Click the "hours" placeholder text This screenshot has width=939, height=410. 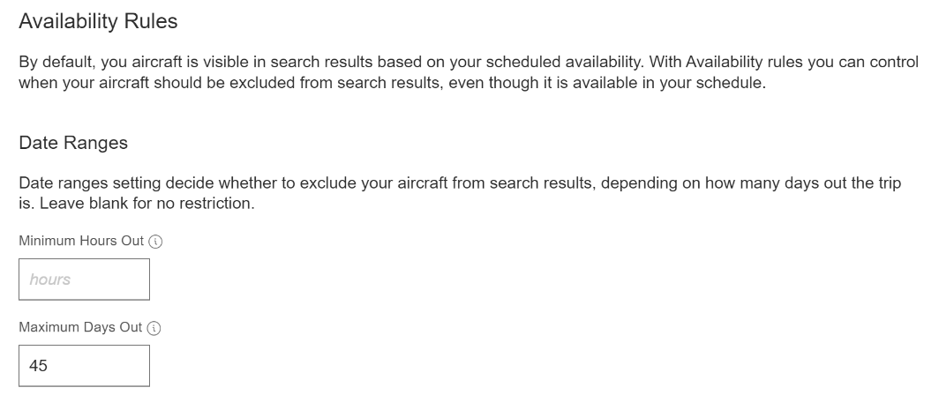click(x=49, y=280)
